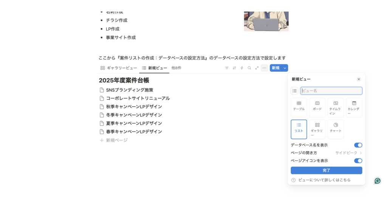Expand the dropdown arrow beside 新規 button

(x=285, y=68)
